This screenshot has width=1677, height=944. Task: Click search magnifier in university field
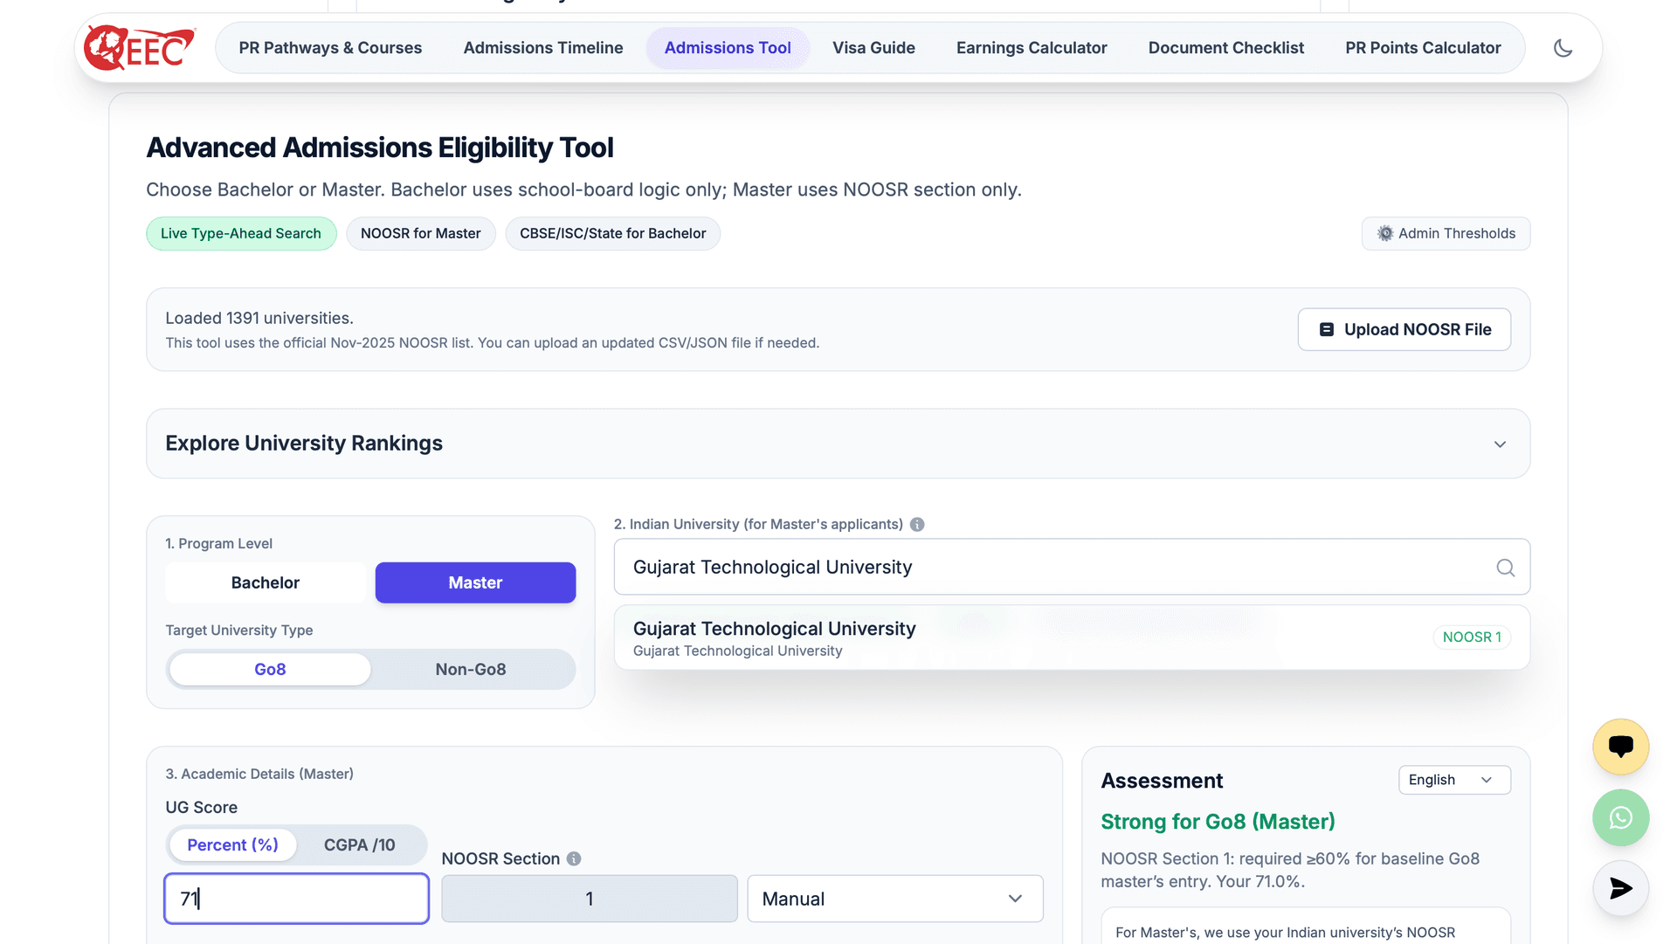click(1505, 568)
